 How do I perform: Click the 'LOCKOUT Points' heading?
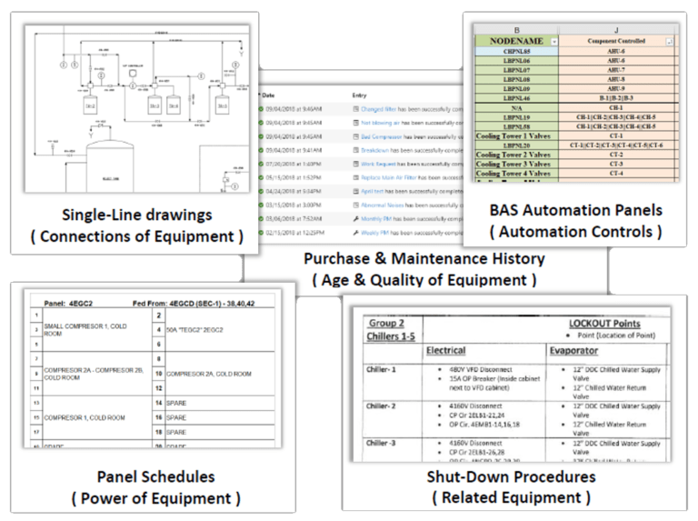(x=604, y=324)
